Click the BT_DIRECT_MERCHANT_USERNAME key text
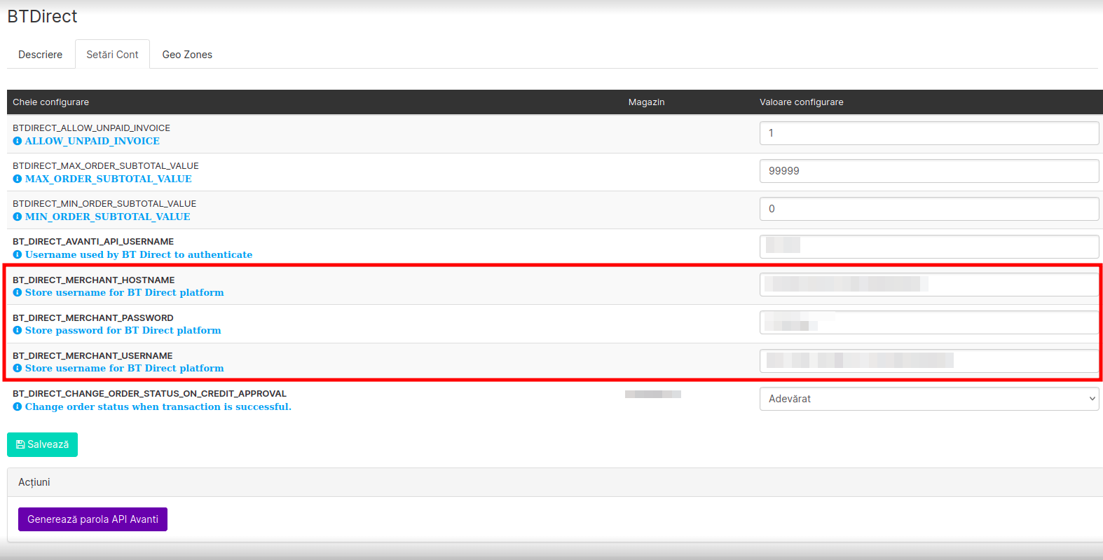The height and width of the screenshot is (560, 1103). point(93,355)
